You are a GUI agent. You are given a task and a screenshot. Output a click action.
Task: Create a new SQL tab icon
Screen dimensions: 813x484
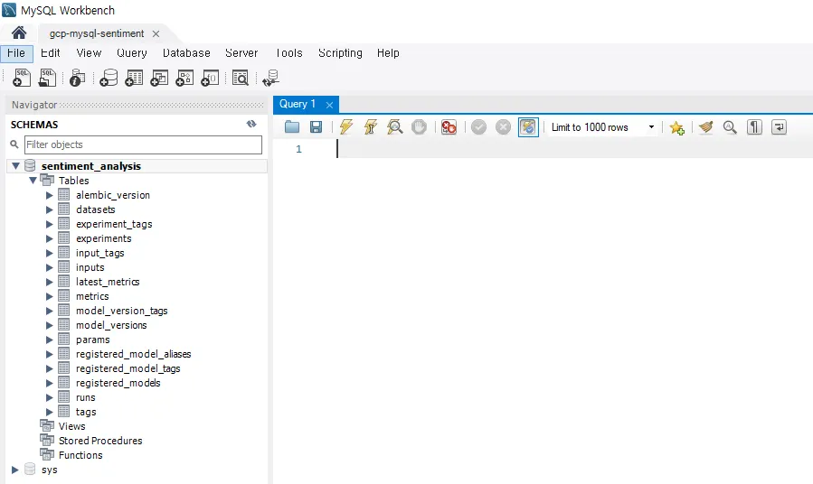click(22, 78)
